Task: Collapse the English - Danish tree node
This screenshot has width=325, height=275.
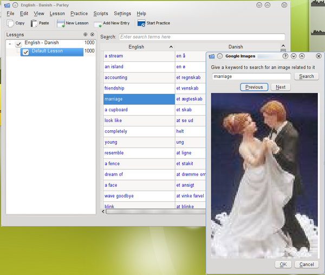Action: [x=10, y=43]
